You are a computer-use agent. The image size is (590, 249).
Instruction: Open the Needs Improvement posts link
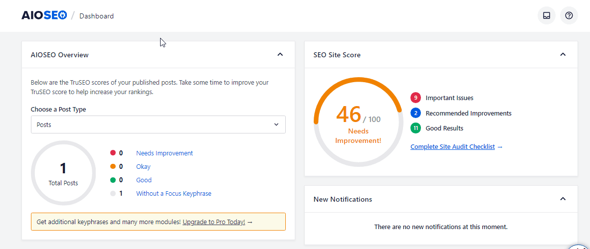[x=165, y=153]
